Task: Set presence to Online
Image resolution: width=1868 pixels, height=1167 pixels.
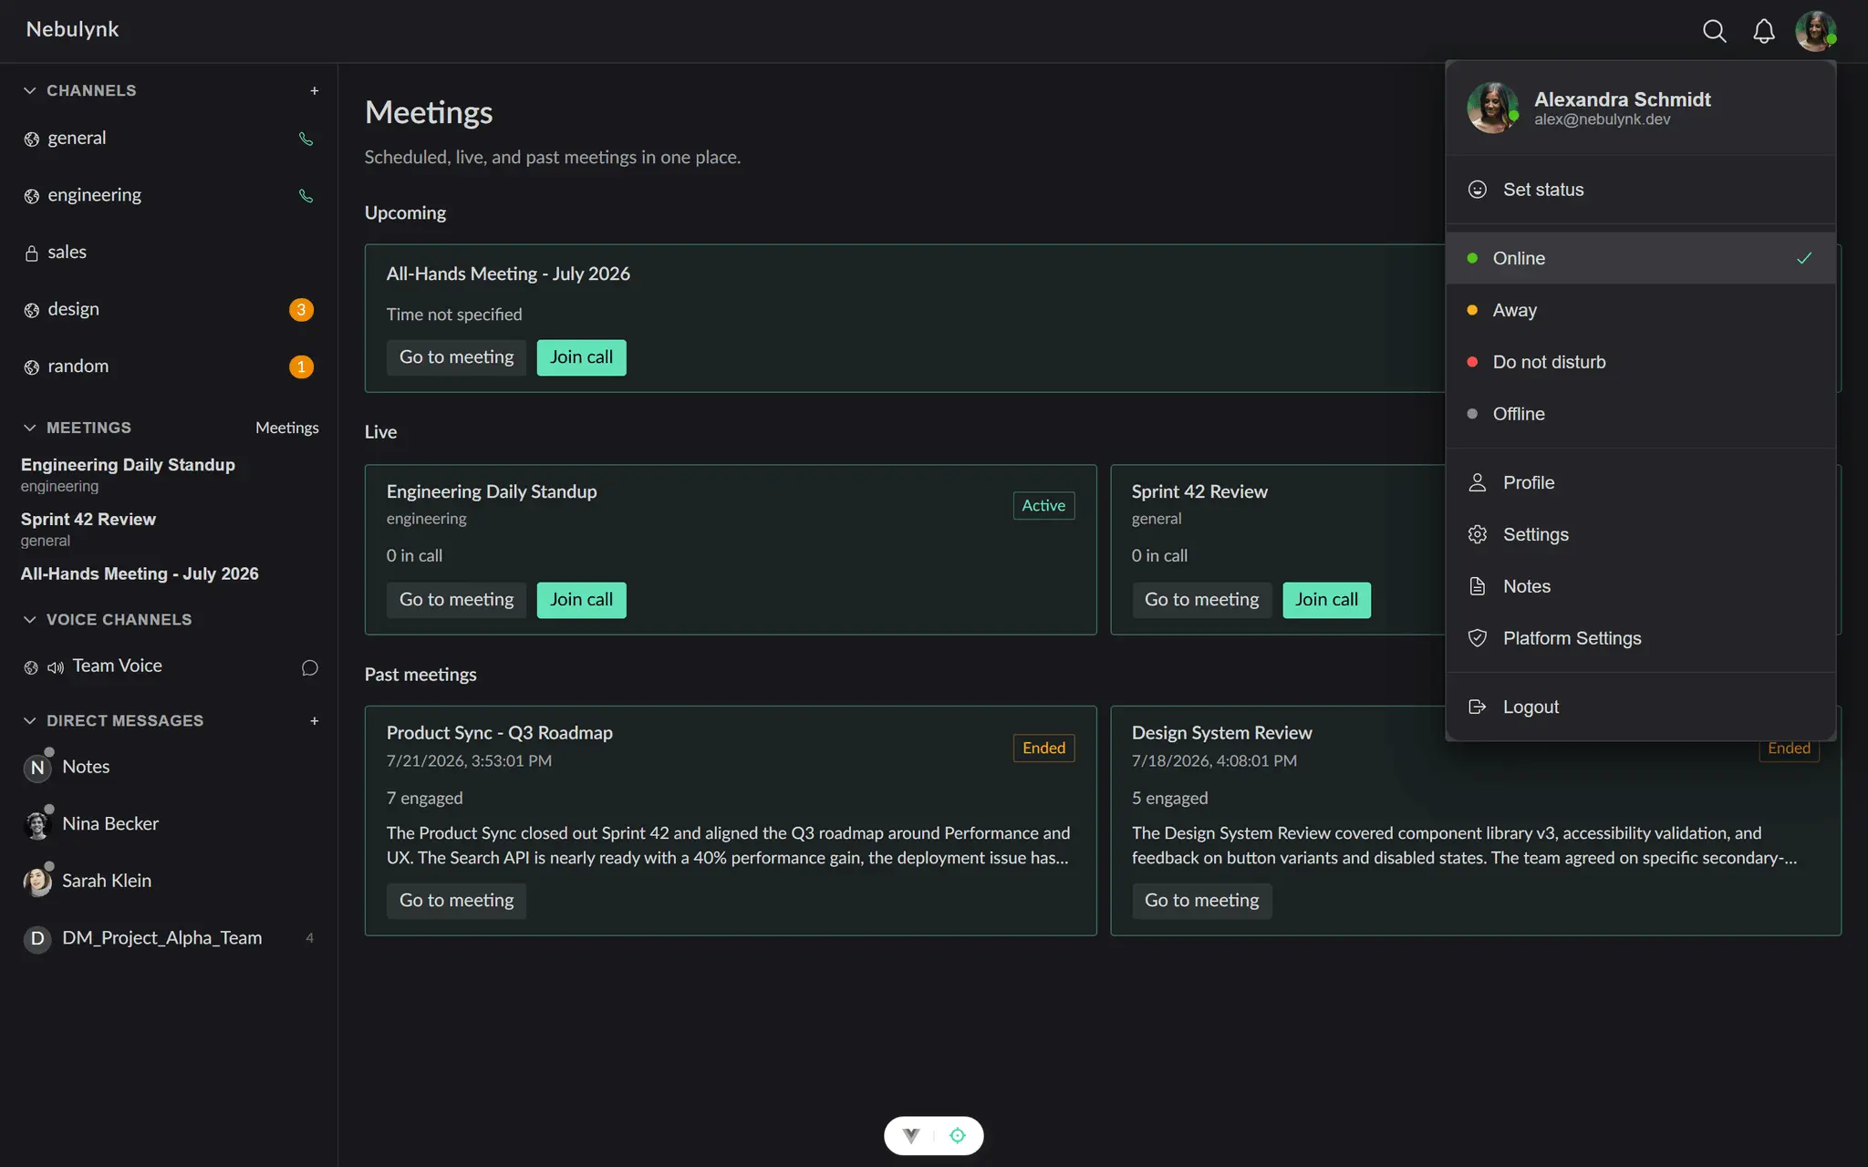Action: (x=1640, y=258)
